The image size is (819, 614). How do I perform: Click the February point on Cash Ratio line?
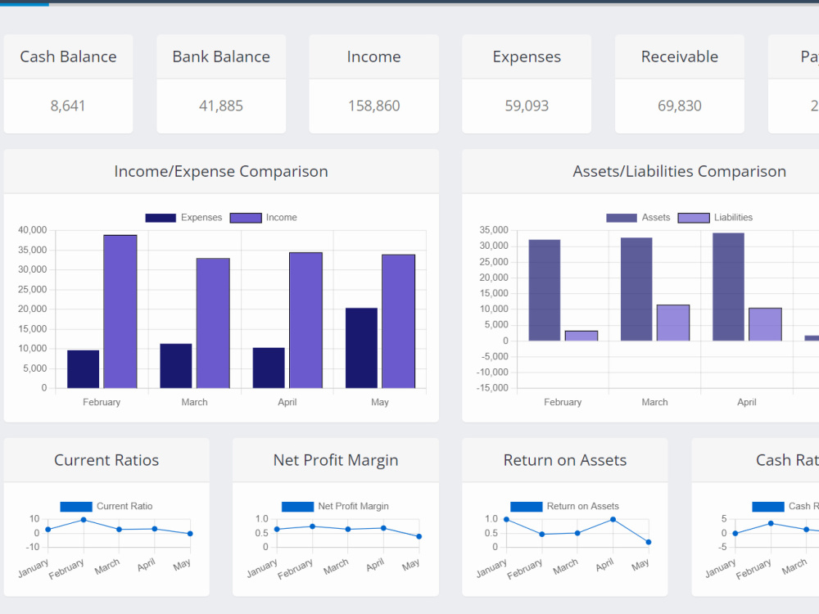point(771,523)
